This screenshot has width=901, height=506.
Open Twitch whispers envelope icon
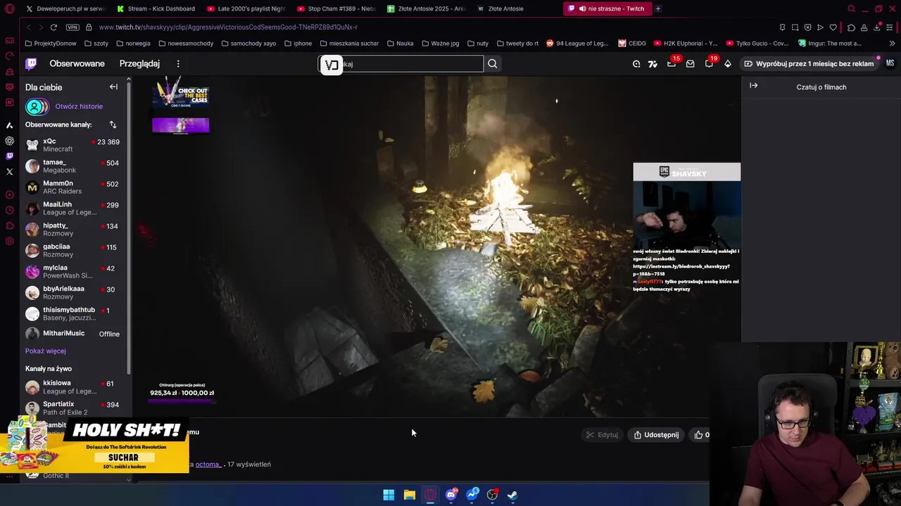(x=690, y=63)
